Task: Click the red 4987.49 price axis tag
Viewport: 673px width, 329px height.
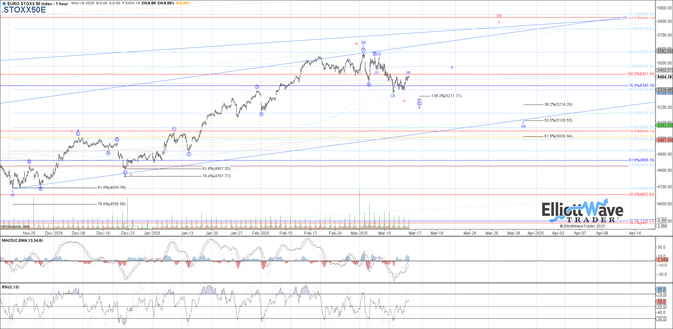Action: 664,140
